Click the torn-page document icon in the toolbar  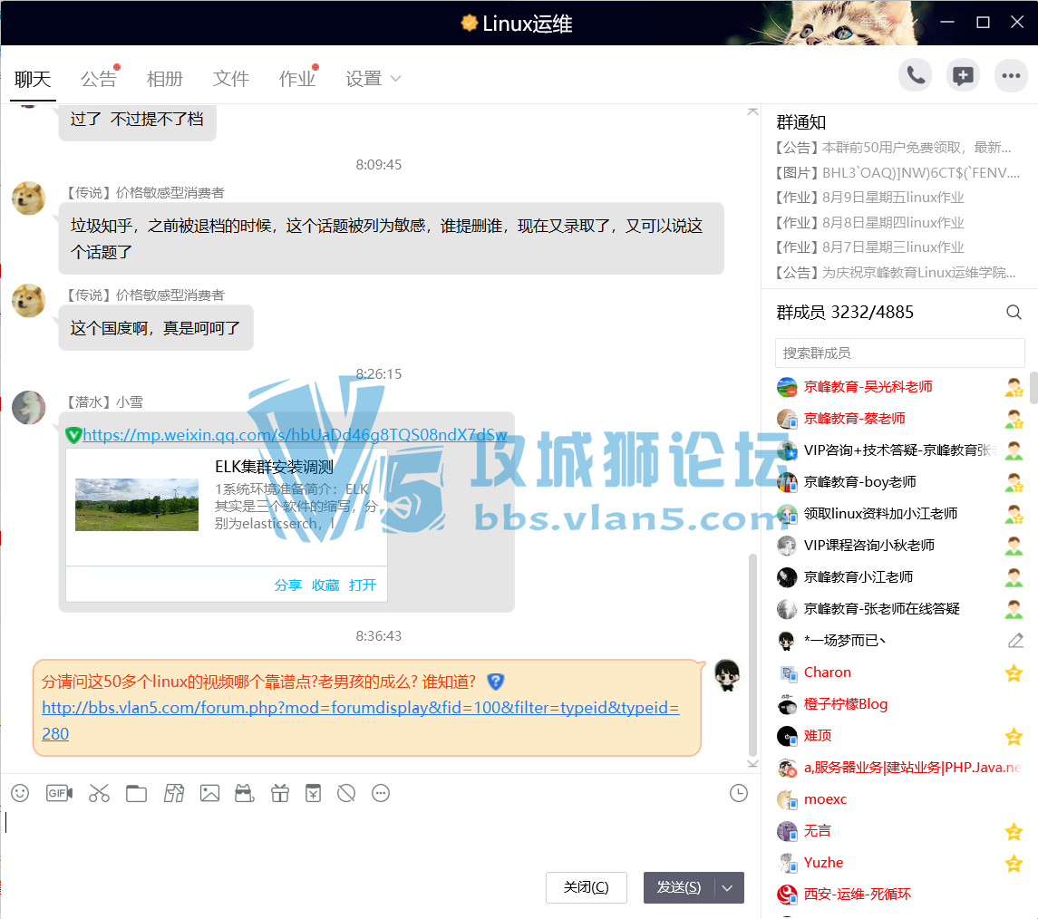click(x=174, y=793)
